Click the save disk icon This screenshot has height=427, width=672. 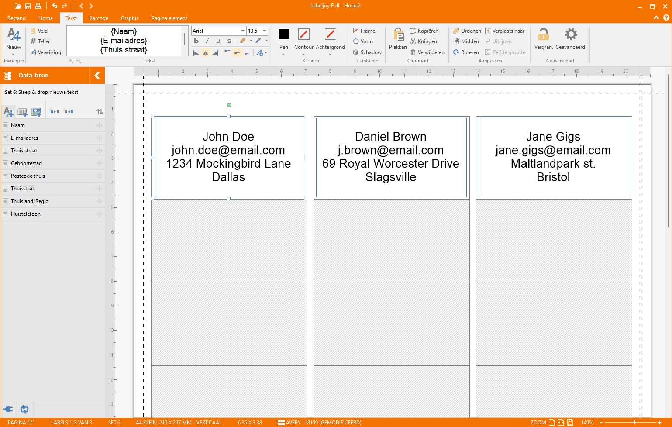pos(28,6)
